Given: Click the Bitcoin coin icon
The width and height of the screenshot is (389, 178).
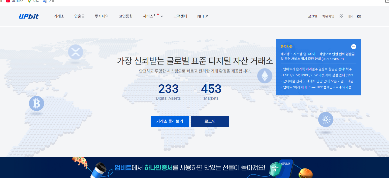Looking at the screenshot, I should click(x=37, y=103).
